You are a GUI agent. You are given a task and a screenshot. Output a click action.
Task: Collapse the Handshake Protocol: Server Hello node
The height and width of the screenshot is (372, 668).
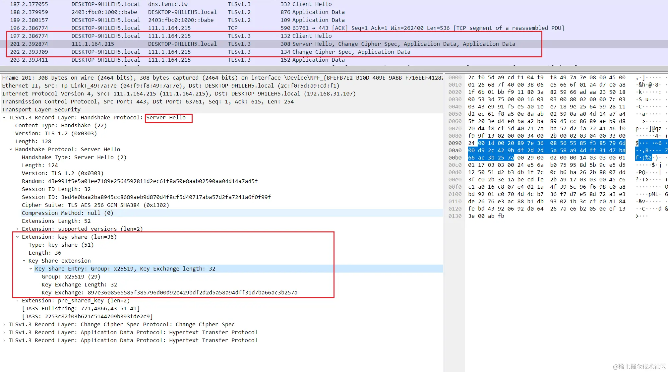[11, 150]
